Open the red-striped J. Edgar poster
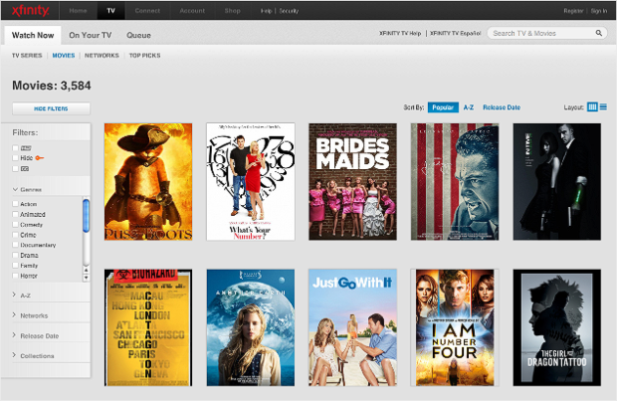This screenshot has height=401, width=617. [455, 181]
